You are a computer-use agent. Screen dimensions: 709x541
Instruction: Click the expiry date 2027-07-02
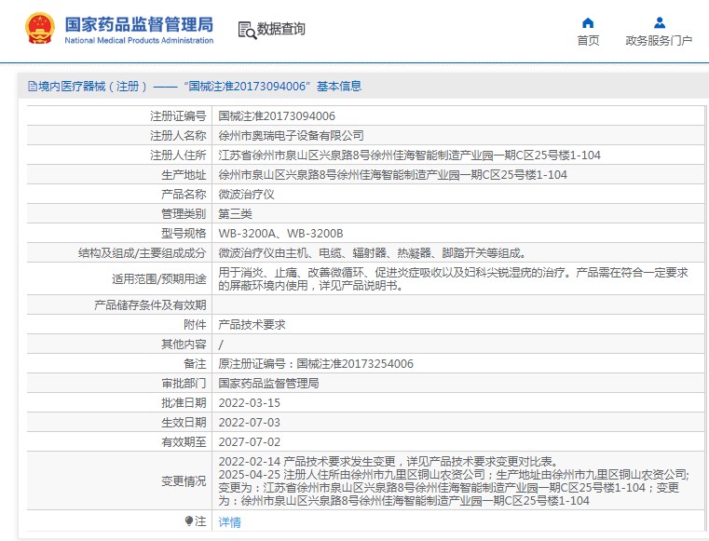point(249,441)
